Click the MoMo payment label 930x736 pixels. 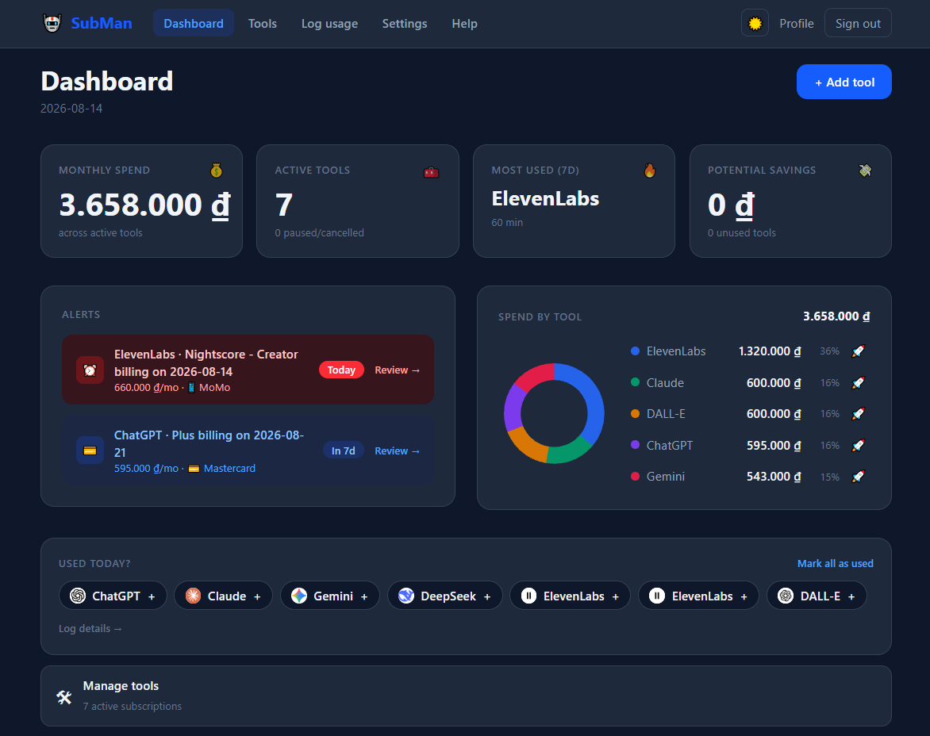[x=215, y=388]
